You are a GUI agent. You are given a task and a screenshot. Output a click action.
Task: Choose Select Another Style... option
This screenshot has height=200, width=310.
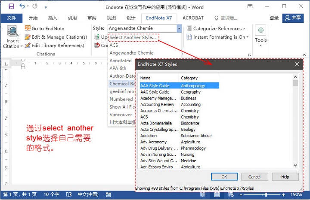[x=133, y=37]
